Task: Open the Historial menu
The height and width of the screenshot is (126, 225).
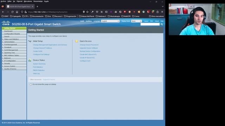Action: [x=19, y=1]
